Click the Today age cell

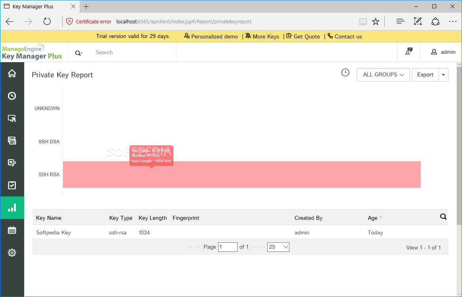[x=375, y=233]
